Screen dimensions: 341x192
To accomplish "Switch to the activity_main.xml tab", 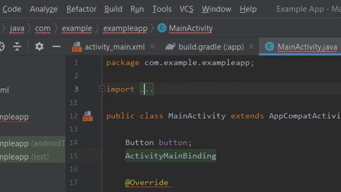I will click(115, 47).
